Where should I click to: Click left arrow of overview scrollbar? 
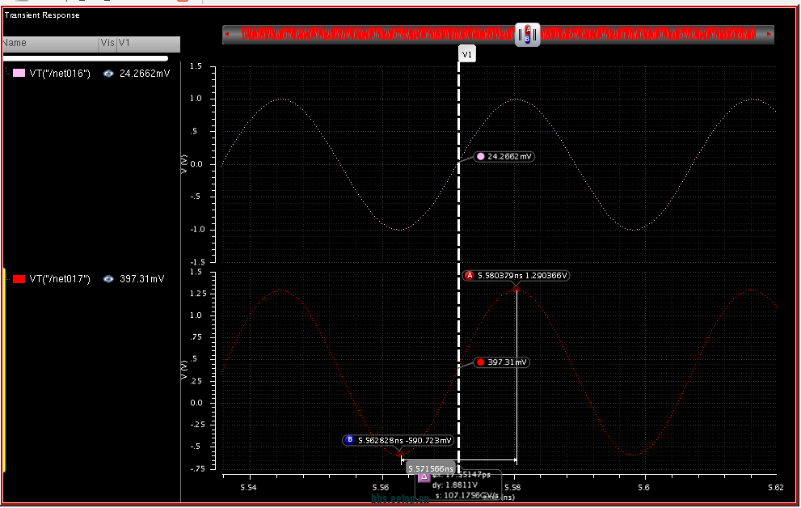coord(227,35)
